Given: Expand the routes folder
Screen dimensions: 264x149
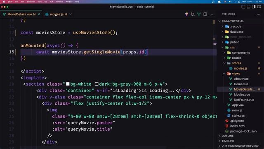Looking at the screenshot, I should pyautogui.click(x=236, y=58).
